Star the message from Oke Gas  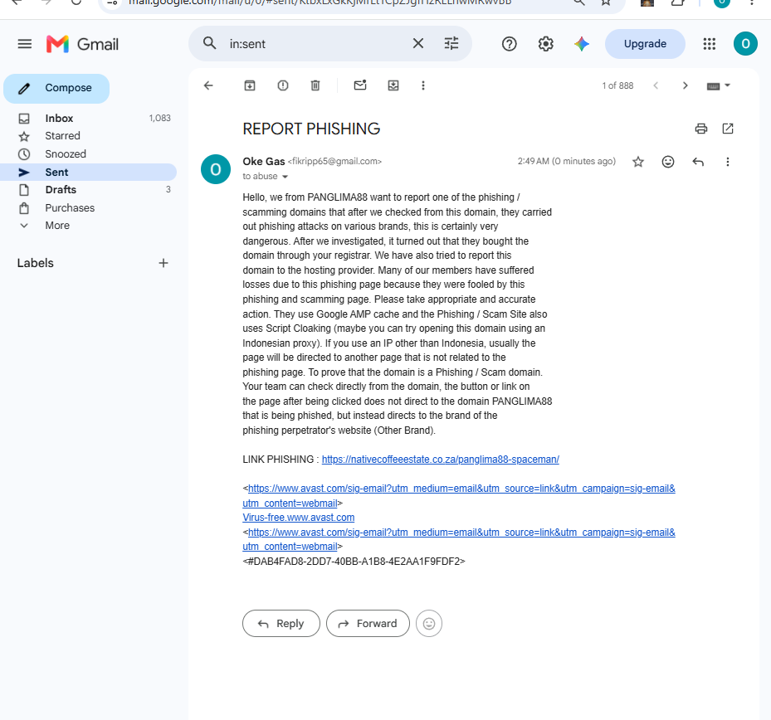638,162
